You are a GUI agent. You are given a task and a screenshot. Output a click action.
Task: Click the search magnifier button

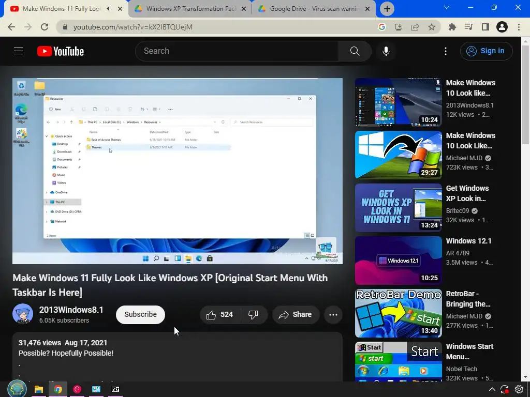click(355, 51)
